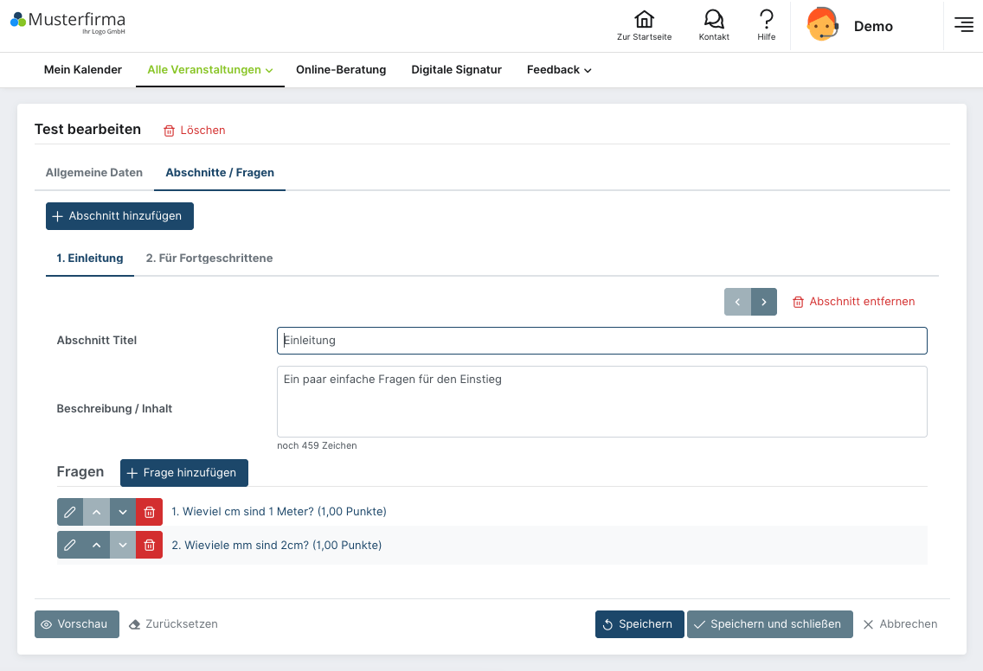
Task: Click the pencil edit icon for question 1
Action: pos(70,512)
